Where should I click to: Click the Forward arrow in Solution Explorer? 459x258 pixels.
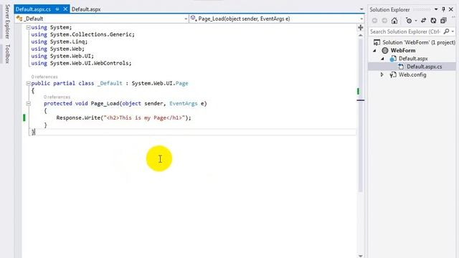(384, 21)
